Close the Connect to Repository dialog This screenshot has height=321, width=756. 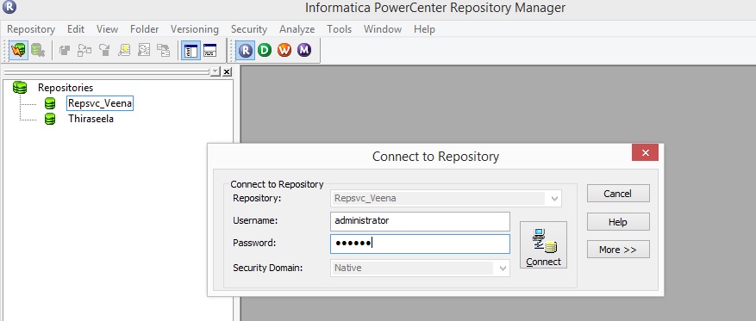point(645,153)
